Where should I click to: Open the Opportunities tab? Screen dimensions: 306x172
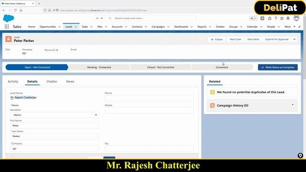click(x=48, y=27)
